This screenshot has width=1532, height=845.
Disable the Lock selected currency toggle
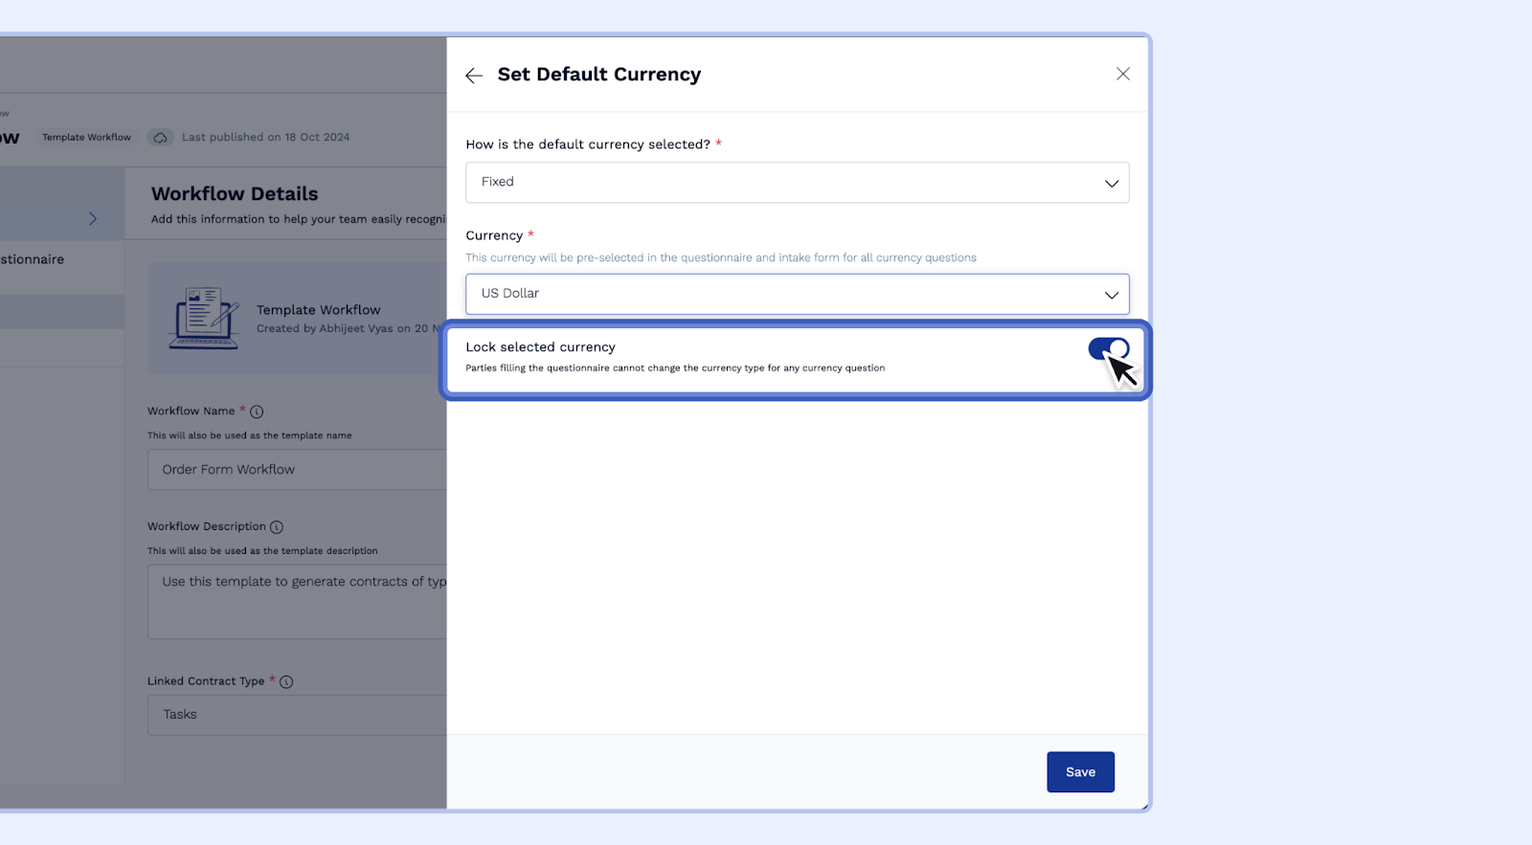tap(1108, 349)
